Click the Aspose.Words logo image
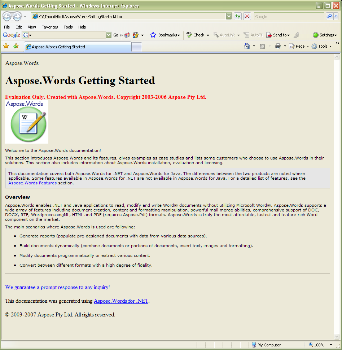Viewport: 342px width, 350px height. 27,122
